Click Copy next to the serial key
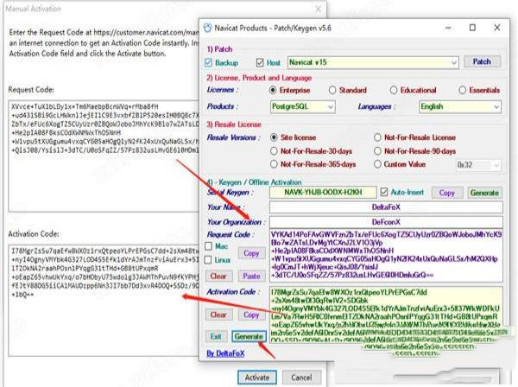 pos(446,193)
